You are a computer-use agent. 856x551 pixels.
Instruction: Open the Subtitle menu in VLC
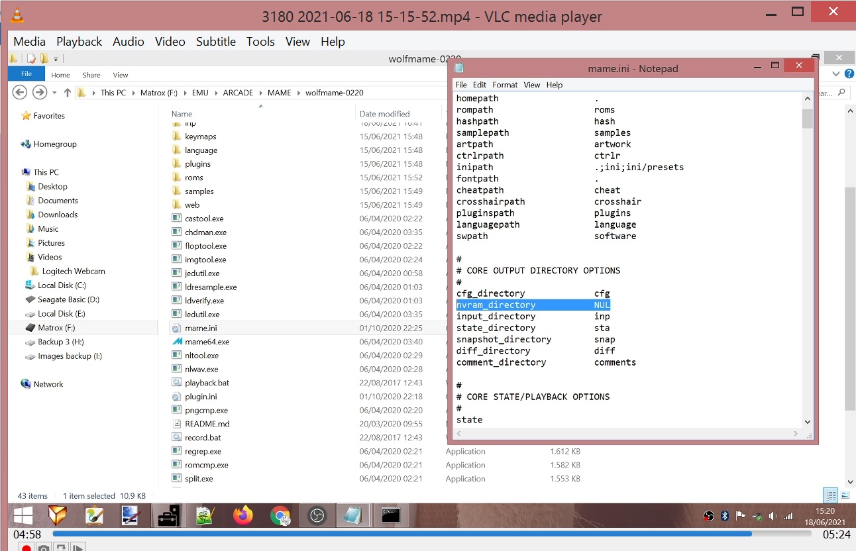click(215, 41)
